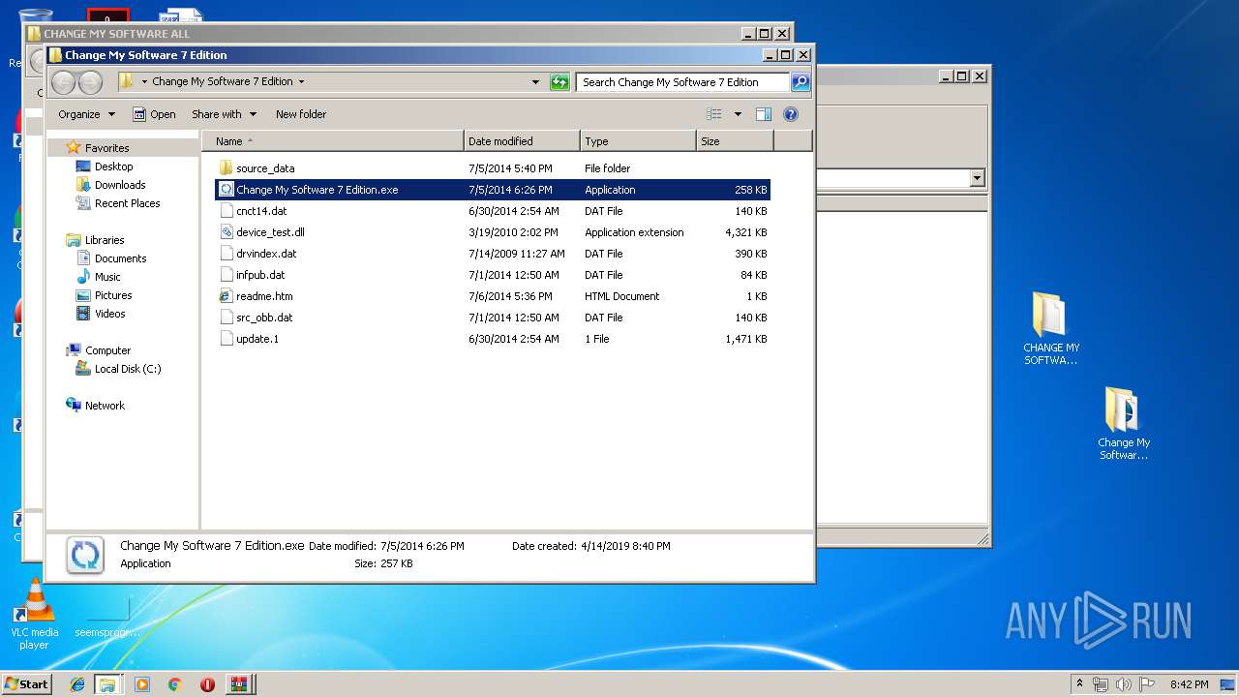Go back with the Explorer Back arrow
The height and width of the screenshot is (697, 1239).
pyautogui.click(x=64, y=82)
